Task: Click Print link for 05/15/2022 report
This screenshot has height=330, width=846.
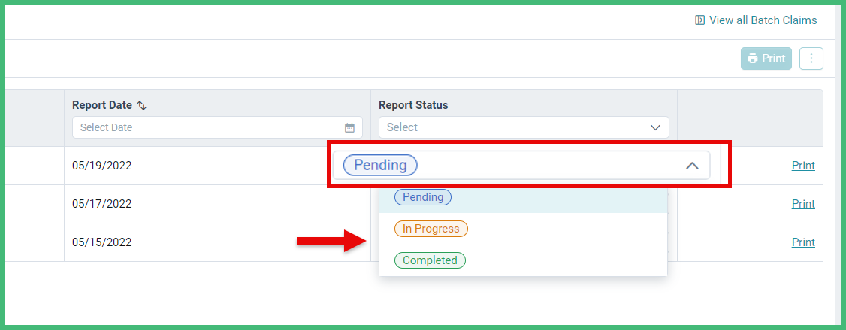Action: coord(803,242)
